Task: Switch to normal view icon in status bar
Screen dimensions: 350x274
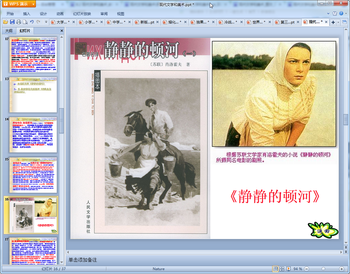Action: pyautogui.click(x=275, y=269)
